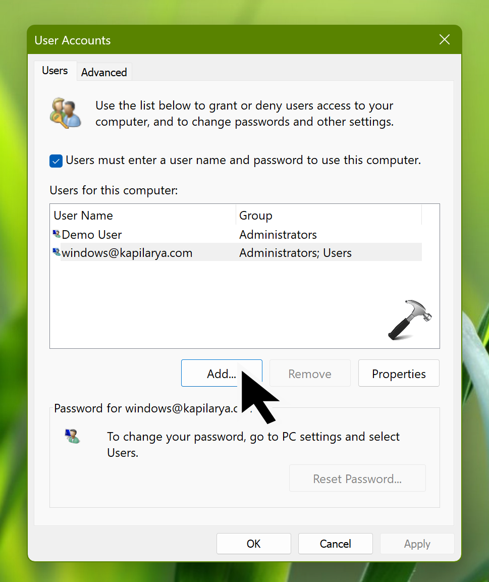Screen dimensions: 489x582
Task: Click the Add... button
Action: pos(222,374)
